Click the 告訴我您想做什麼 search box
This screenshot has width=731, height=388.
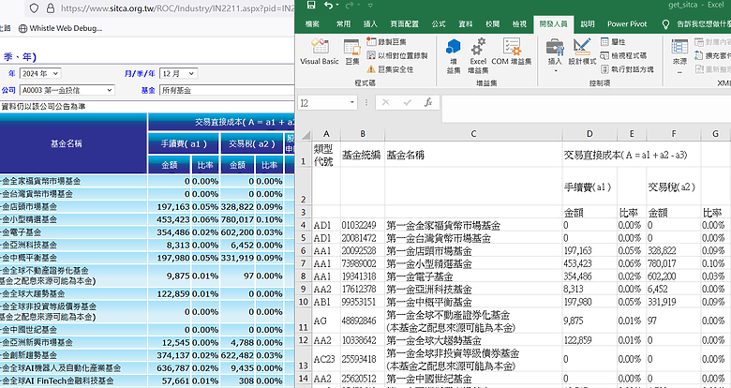click(x=704, y=23)
